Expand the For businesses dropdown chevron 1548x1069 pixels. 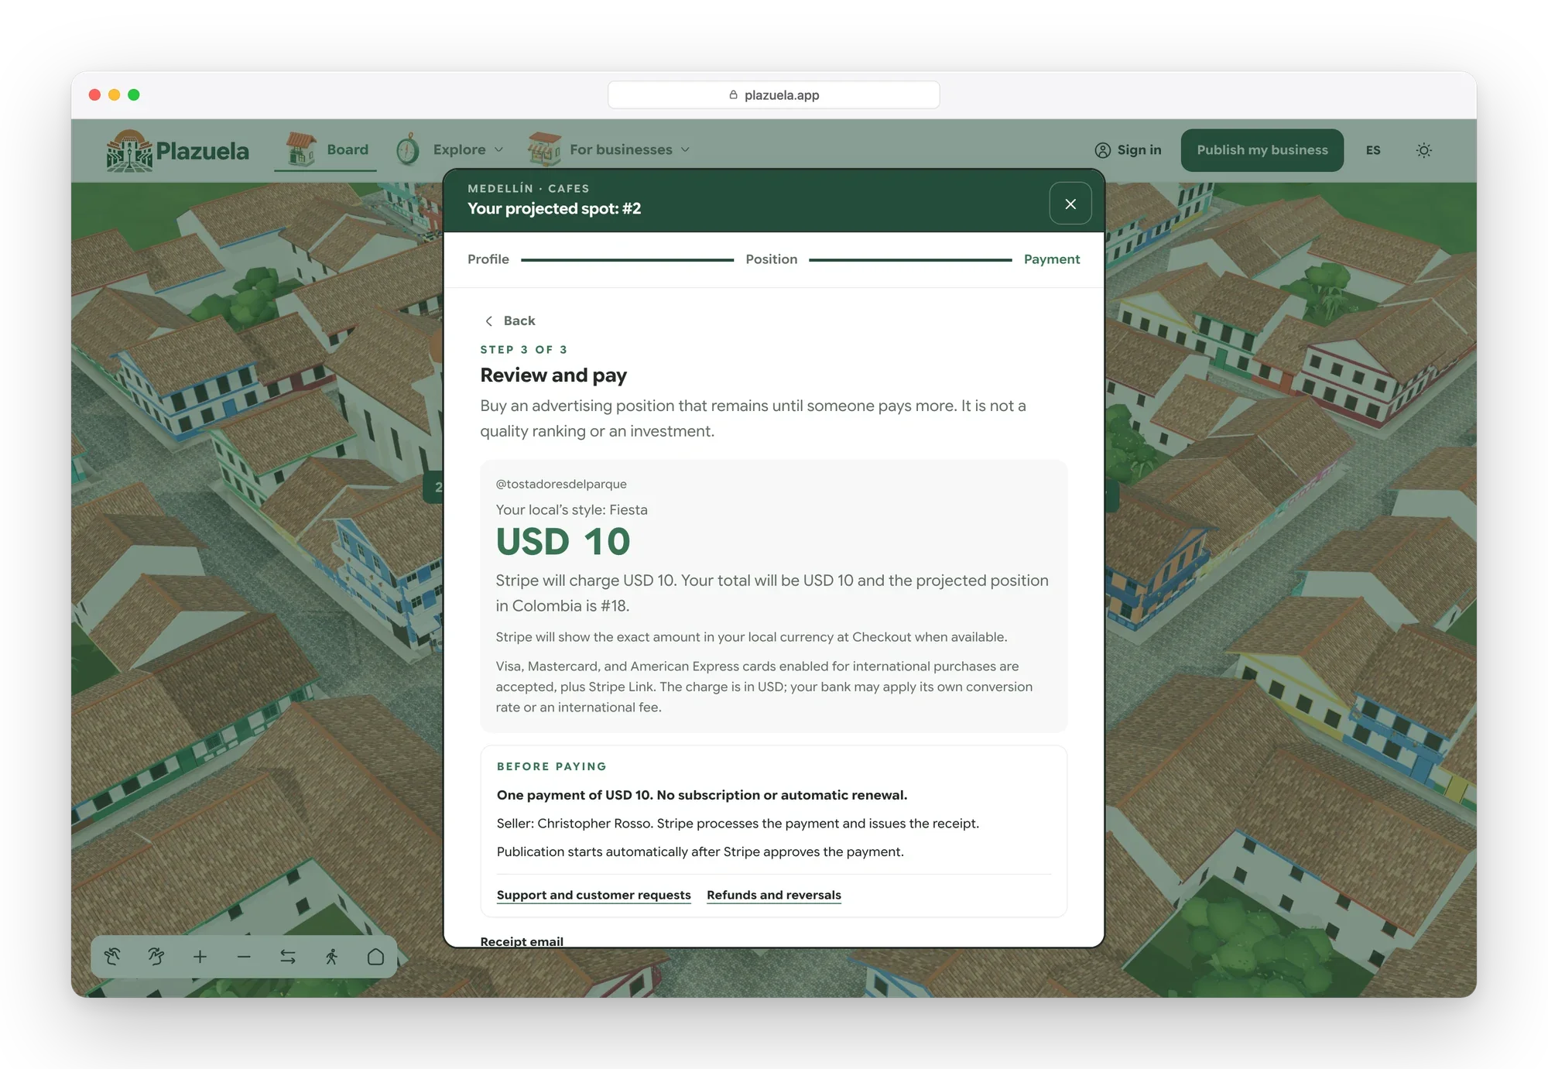685,150
